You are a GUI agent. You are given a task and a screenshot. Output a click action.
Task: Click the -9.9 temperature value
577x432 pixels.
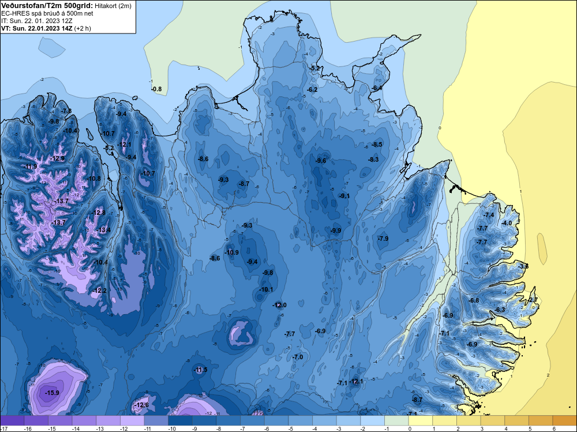336,230
